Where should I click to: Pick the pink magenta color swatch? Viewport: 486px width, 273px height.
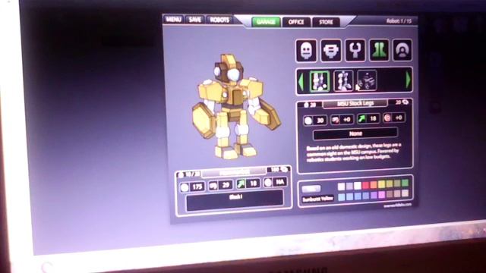coord(381,195)
